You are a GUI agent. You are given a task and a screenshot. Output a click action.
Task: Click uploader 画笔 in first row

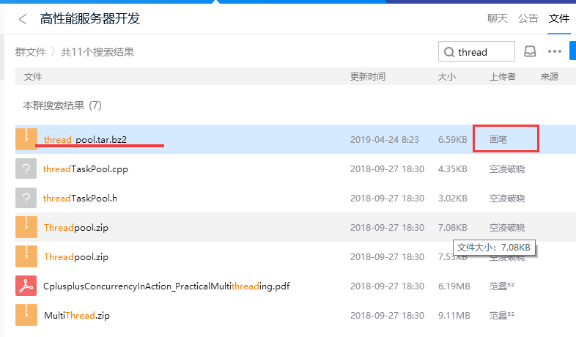pos(498,139)
